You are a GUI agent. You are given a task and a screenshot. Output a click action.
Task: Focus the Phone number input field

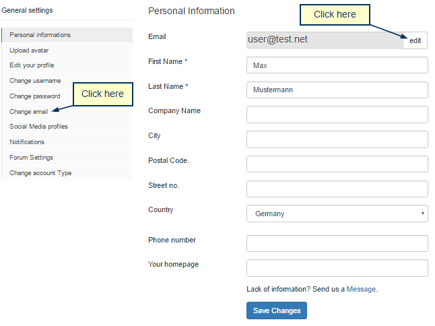pos(337,244)
